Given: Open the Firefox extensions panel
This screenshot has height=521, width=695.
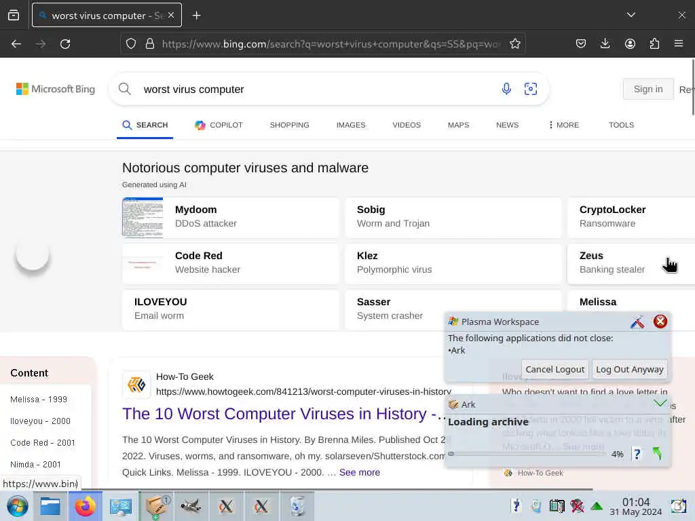Looking at the screenshot, I should click(x=654, y=44).
